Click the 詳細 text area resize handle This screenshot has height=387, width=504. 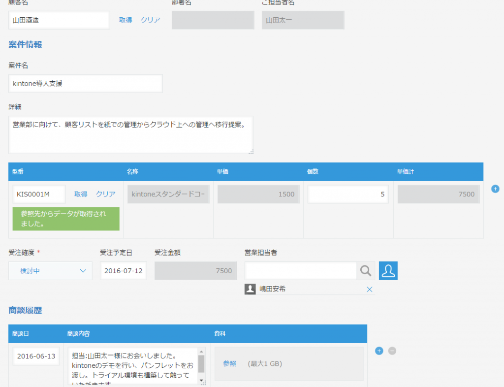(251, 152)
